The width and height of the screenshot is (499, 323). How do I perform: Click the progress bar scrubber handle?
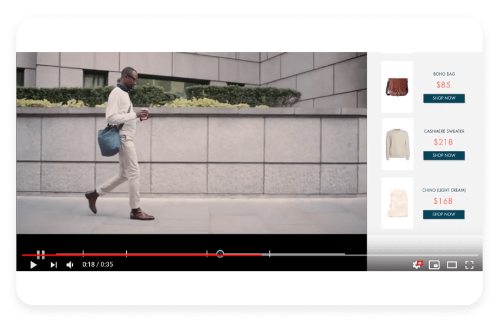point(220,254)
